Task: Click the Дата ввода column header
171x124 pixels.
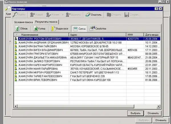Action: click(152, 34)
